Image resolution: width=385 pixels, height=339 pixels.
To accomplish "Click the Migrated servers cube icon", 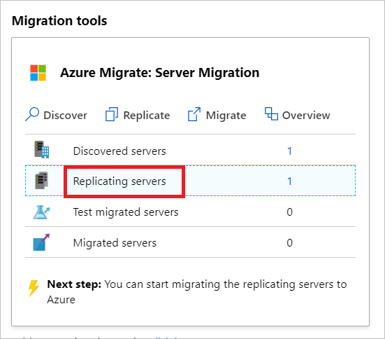I will point(41,242).
